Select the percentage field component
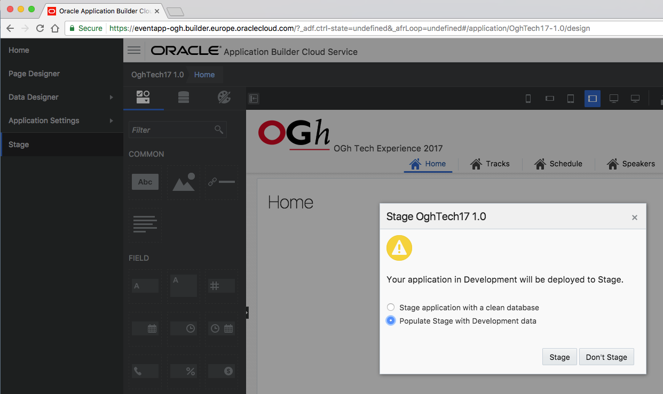The width and height of the screenshot is (663, 394). click(x=184, y=371)
